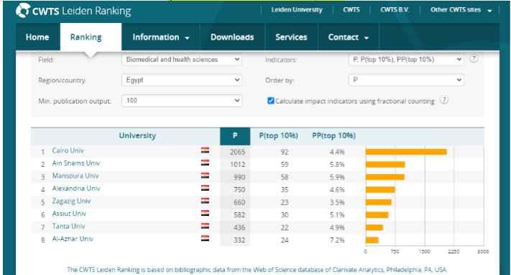
Task: Open the Min. publication output dropdown
Action: 182,101
